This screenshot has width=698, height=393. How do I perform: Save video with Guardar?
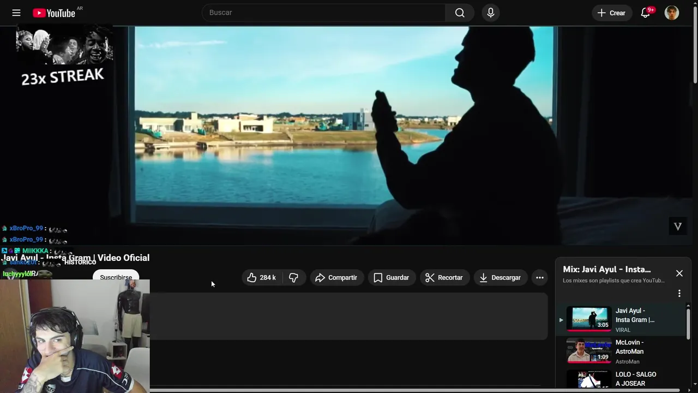(x=392, y=277)
